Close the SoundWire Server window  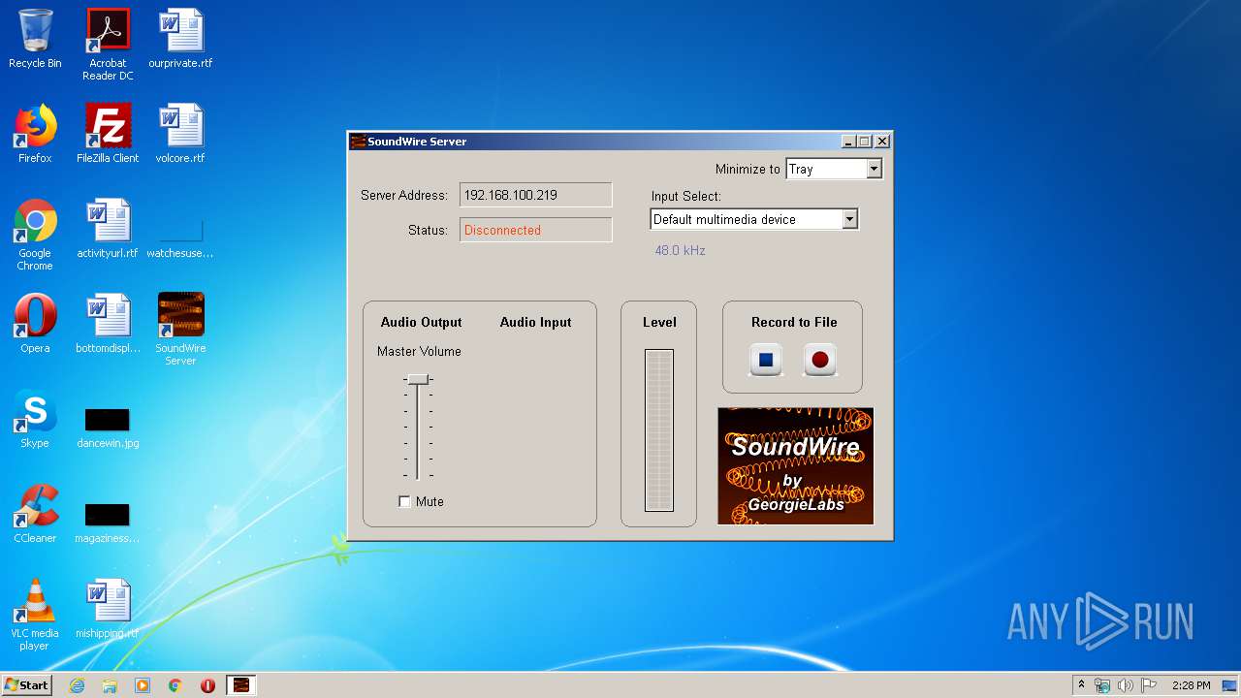coord(882,142)
